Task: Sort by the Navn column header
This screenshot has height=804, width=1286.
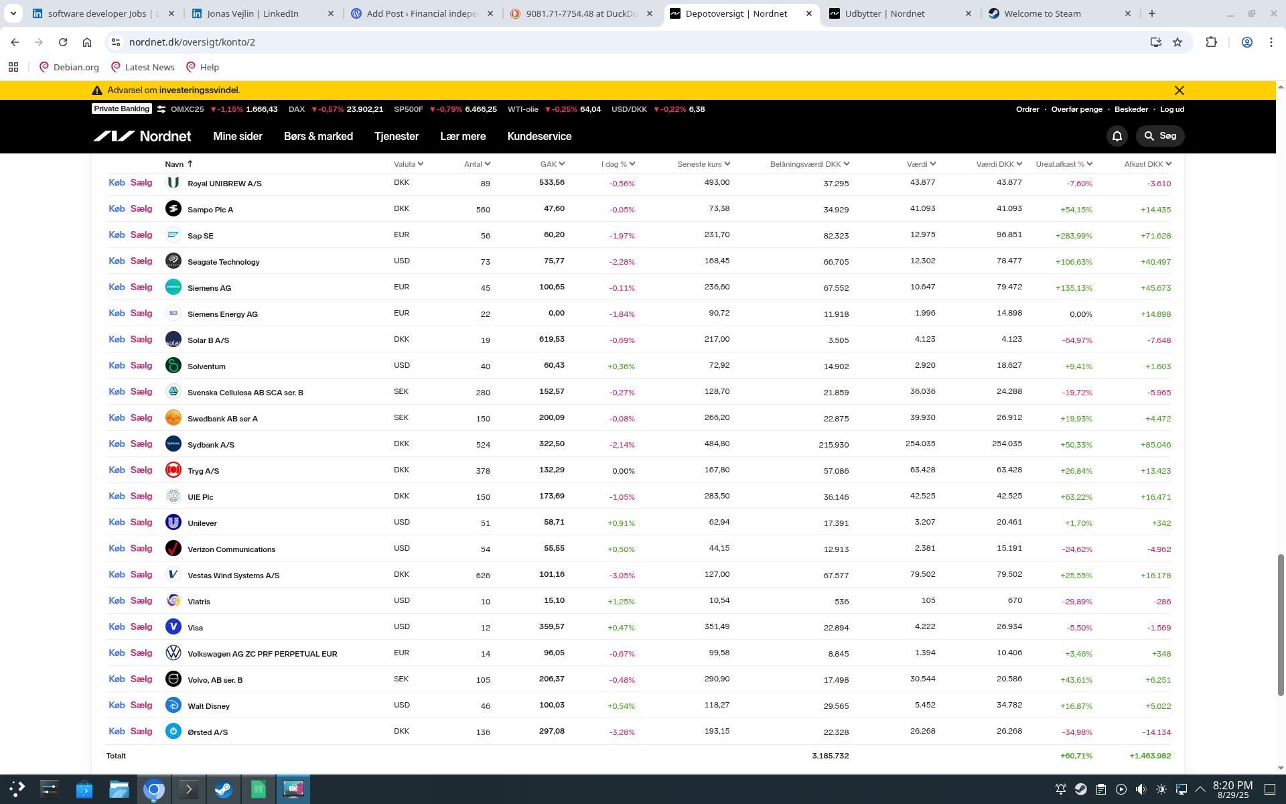Action: tap(179, 164)
